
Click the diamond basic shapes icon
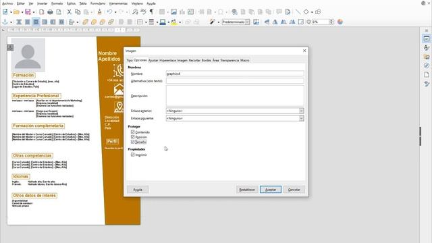point(306,12)
